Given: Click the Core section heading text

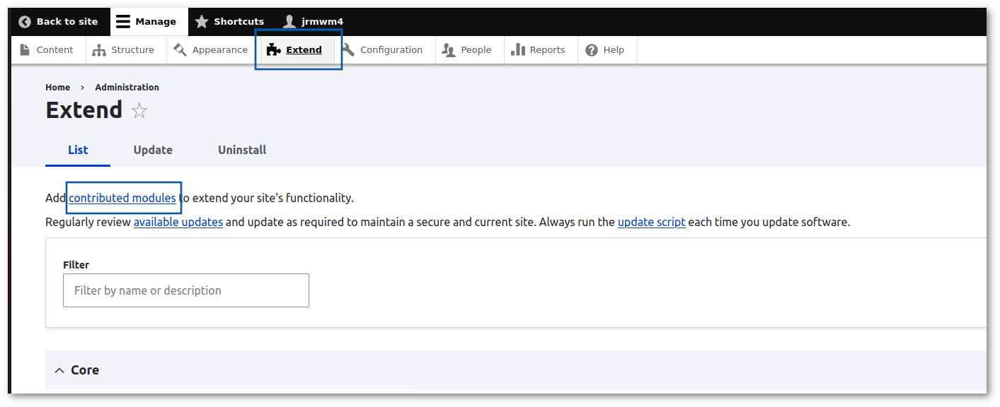Looking at the screenshot, I should click(85, 370).
